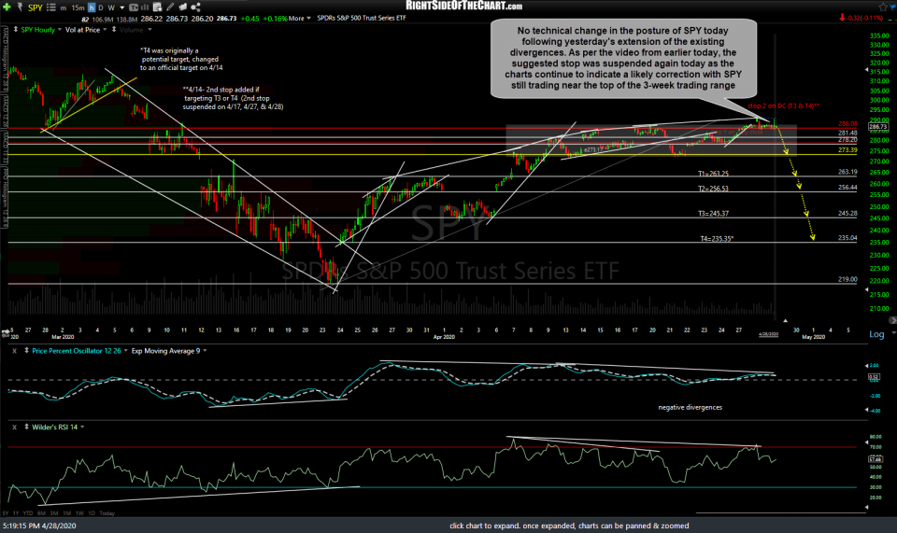Select the 5Y time range

6,513
